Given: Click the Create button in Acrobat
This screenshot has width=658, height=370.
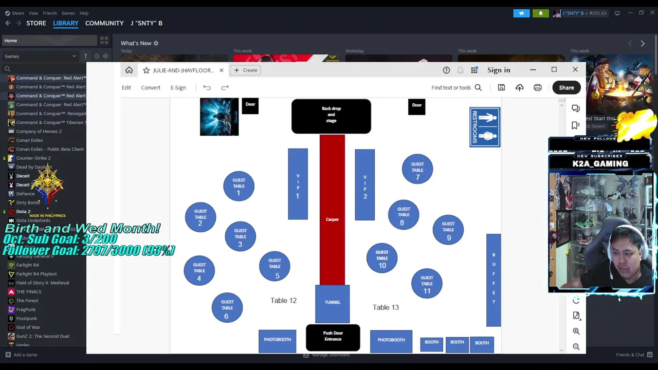Looking at the screenshot, I should coord(245,70).
